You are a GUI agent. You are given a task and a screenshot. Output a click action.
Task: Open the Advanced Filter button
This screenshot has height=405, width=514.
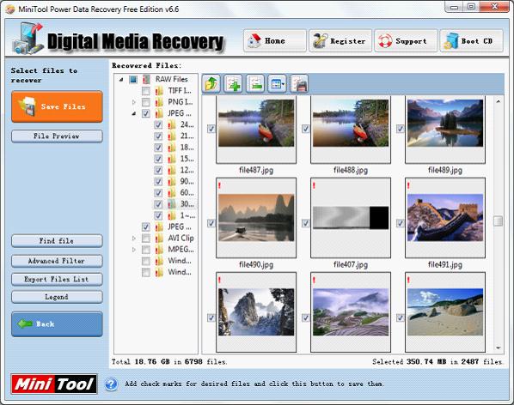57,261
